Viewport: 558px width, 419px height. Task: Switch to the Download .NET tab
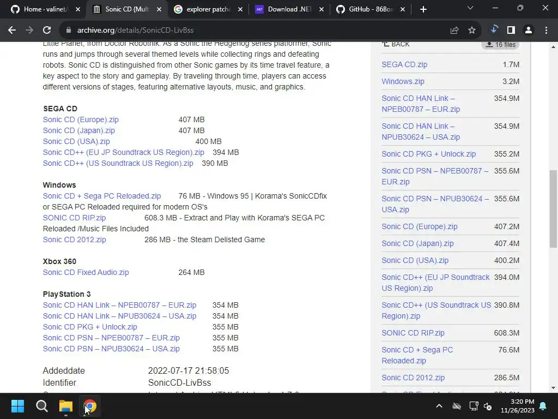(x=289, y=9)
